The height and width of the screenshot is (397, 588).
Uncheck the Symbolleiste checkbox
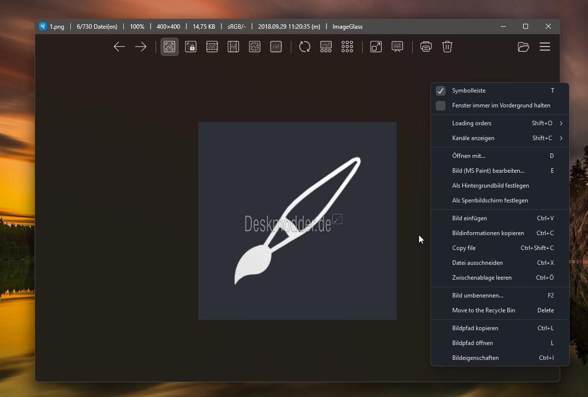[440, 91]
